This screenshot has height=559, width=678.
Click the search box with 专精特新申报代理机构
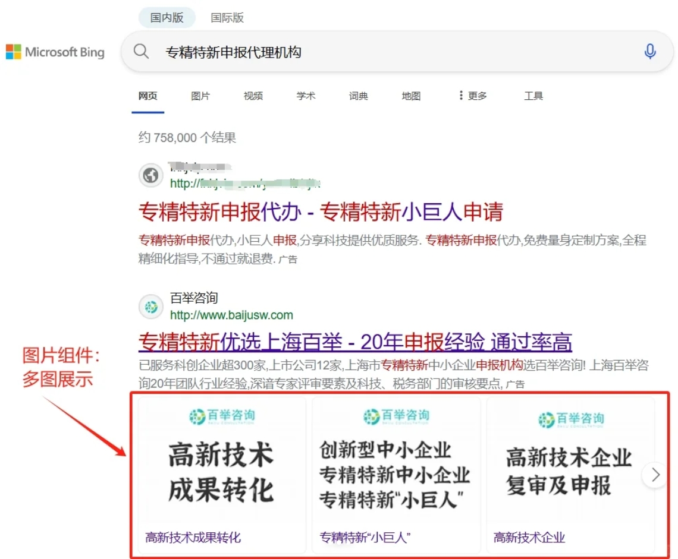click(397, 52)
